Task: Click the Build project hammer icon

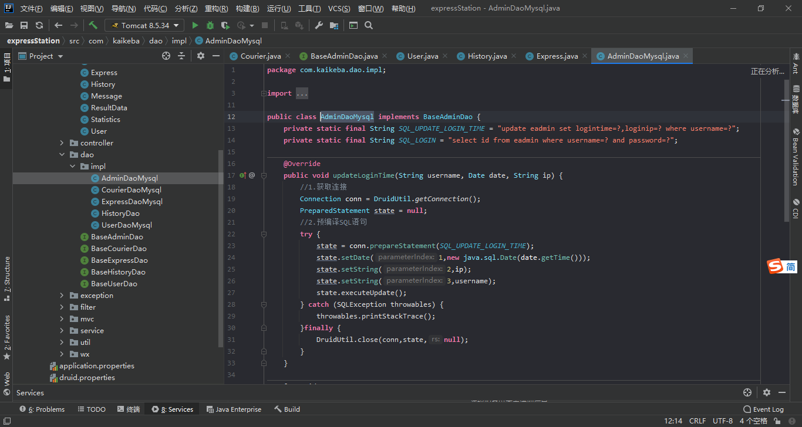Action: 93,25
